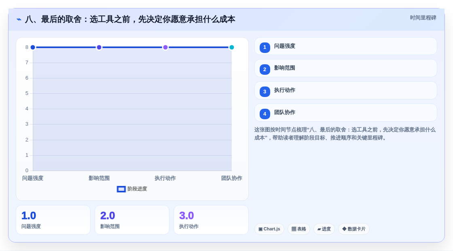
Task: Click the 阶段进度 legend label
Action: click(137, 189)
